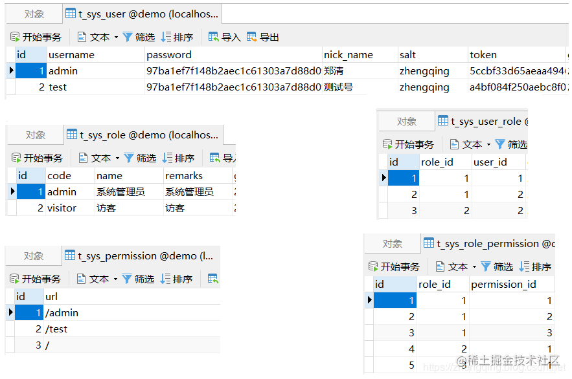Switch to Objects (对象) tab beside t_sys_permission

tap(34, 256)
